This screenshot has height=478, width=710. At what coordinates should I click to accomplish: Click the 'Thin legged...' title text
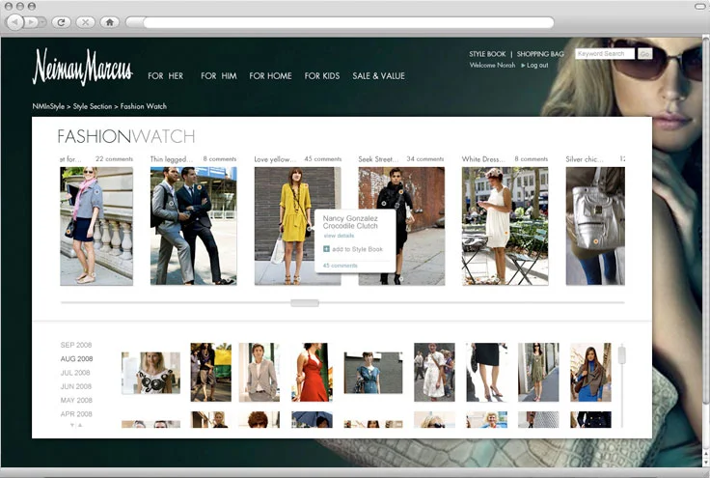(171, 159)
